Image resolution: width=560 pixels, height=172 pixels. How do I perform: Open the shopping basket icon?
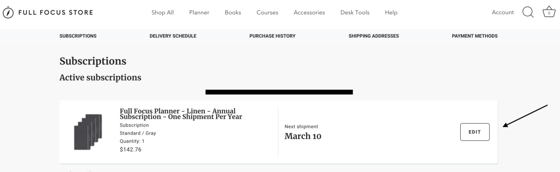tap(549, 12)
